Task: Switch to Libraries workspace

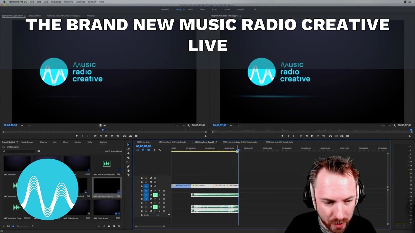Action: click(227, 9)
